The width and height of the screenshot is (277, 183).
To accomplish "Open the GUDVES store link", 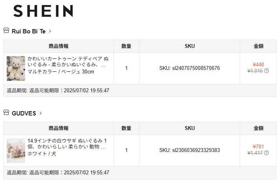I will click(24, 113).
